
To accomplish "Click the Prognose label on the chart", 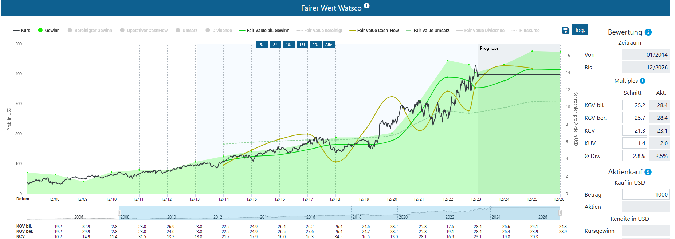I will 489,48.
